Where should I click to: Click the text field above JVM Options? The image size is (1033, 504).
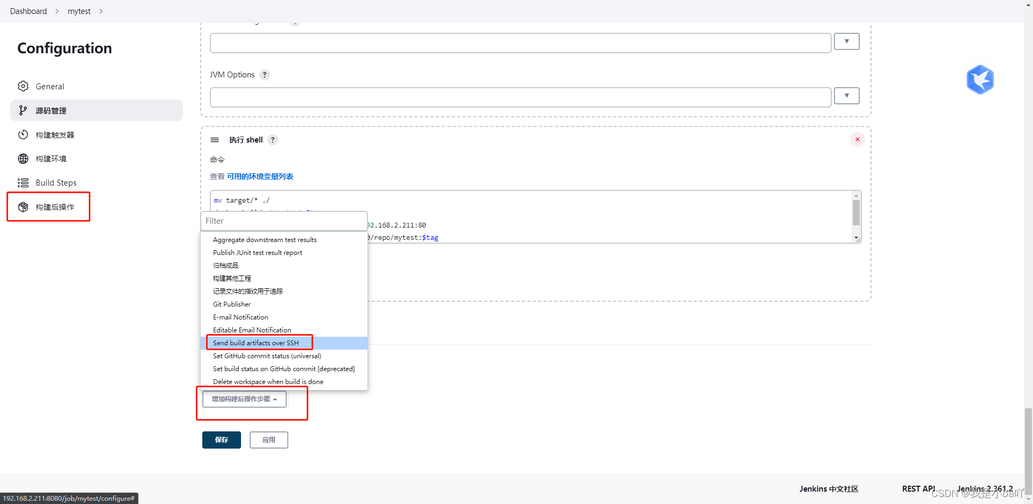pos(520,43)
